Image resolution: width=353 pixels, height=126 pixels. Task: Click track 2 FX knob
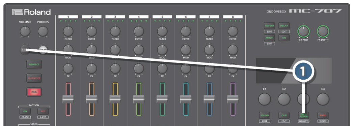tap(92, 69)
